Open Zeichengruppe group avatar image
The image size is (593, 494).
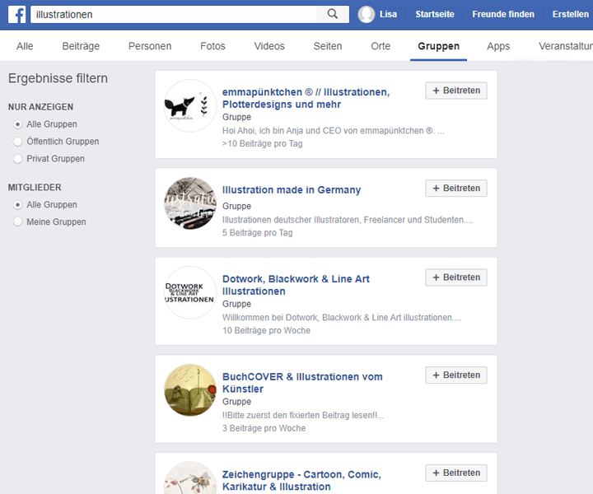[x=190, y=479]
